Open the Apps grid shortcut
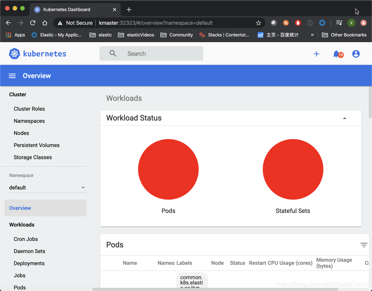This screenshot has height=291, width=372. click(16, 35)
